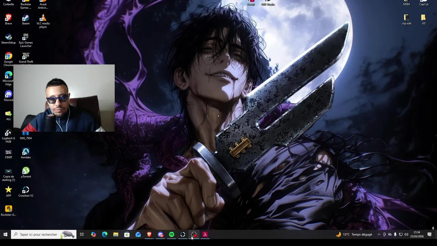
Task: Click the webcam overlay window
Action: point(64,98)
